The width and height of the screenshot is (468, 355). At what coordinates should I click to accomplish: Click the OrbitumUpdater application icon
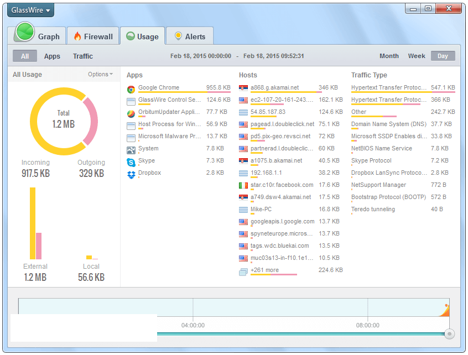pos(131,114)
